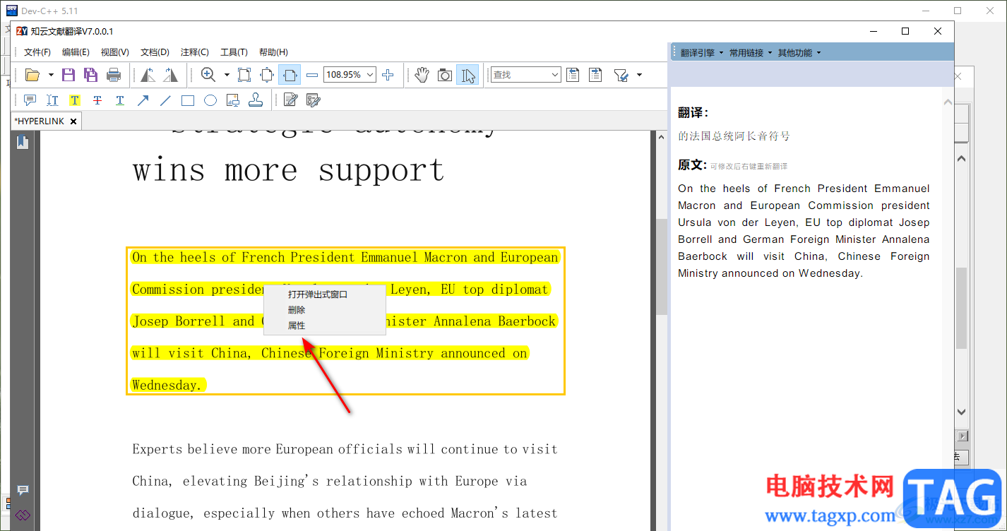Fit the whole page in the window
1007x531 pixels.
coord(267,75)
